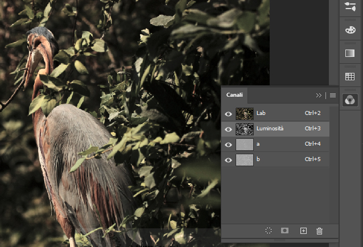The height and width of the screenshot is (247, 363).
Task: Open the Swatches grid panel icon
Action: 350,76
